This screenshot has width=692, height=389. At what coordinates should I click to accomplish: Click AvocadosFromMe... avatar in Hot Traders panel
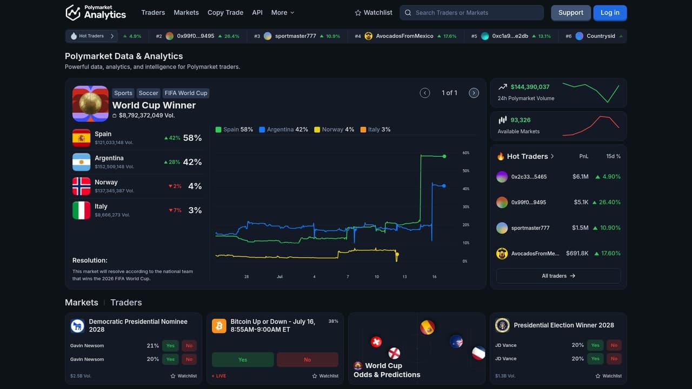click(502, 253)
